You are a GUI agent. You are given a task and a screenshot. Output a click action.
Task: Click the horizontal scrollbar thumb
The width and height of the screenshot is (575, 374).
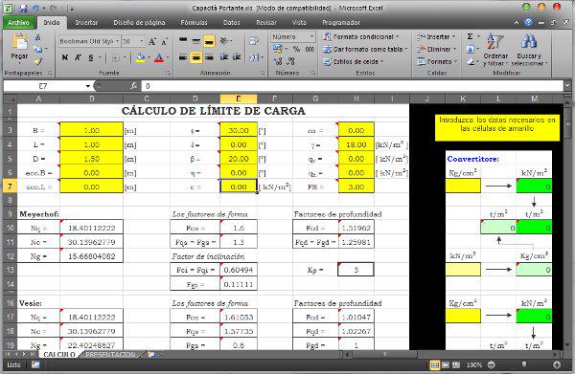pyautogui.click(x=384, y=354)
